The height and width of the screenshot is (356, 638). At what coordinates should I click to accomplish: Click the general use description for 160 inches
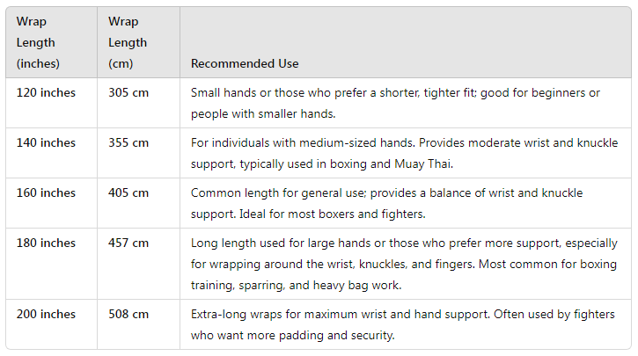[x=387, y=203]
